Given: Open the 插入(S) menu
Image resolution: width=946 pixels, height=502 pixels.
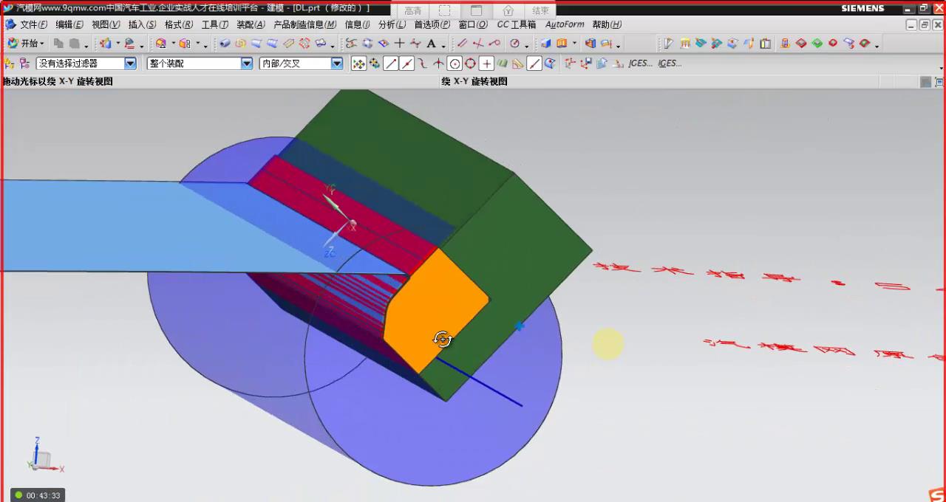Looking at the screenshot, I should click(142, 24).
